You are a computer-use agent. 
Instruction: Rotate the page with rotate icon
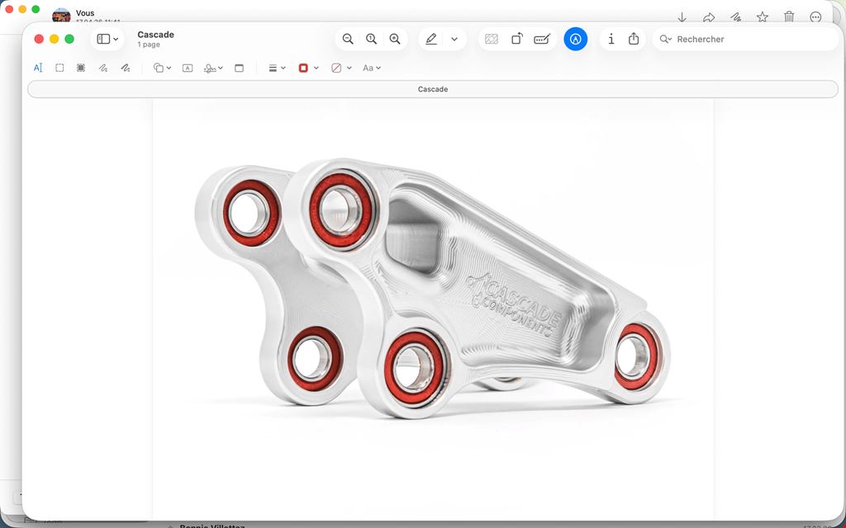point(516,39)
